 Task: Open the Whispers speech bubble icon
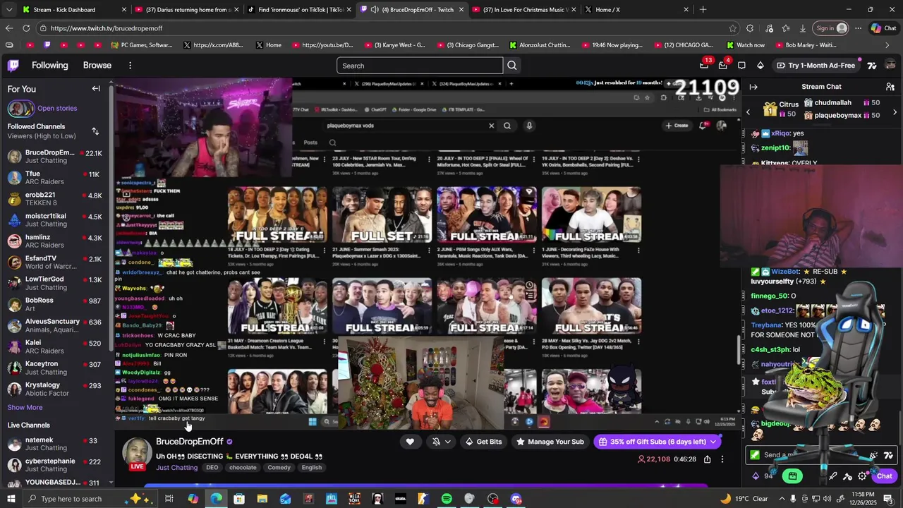741,65
